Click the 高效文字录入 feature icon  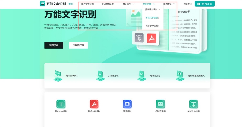coord(58,76)
